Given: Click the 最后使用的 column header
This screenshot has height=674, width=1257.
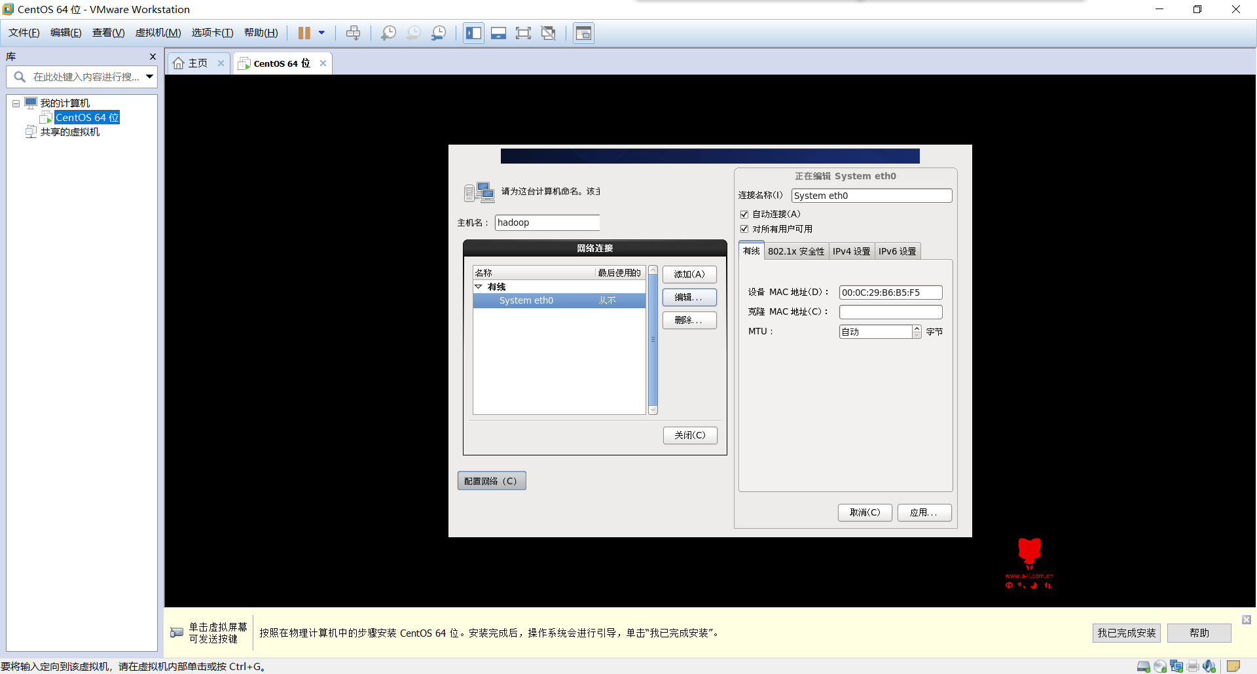Looking at the screenshot, I should [619, 273].
